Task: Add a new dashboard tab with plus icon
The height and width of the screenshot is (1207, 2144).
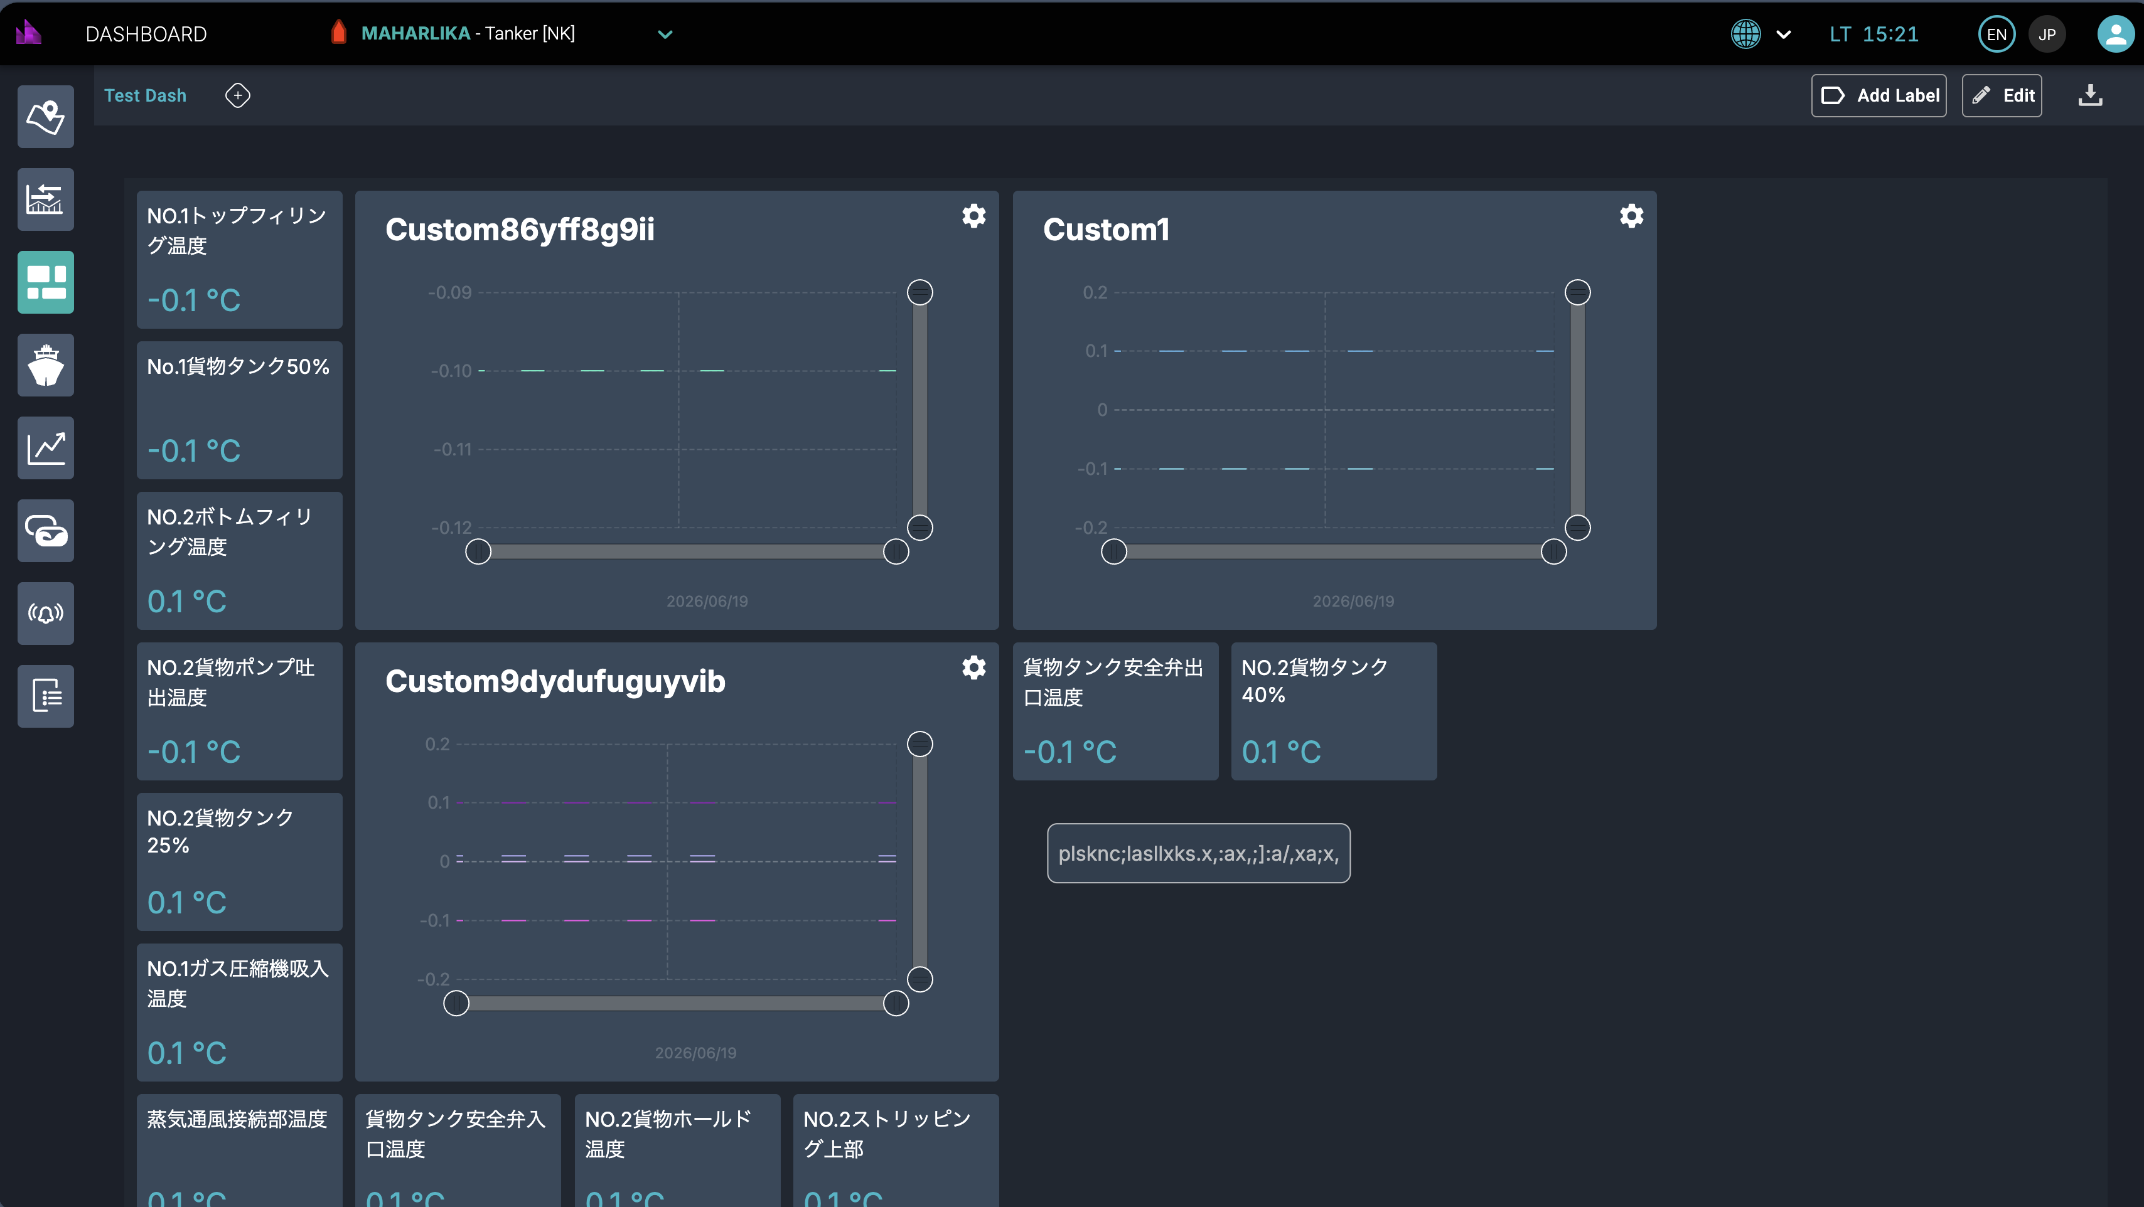Action: tap(238, 95)
